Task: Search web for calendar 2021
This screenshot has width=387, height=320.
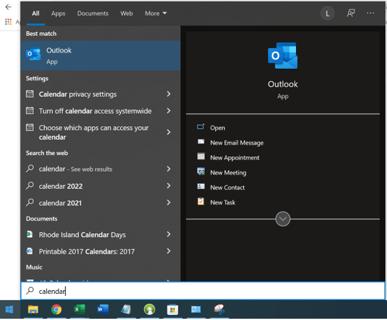Action: [101, 203]
